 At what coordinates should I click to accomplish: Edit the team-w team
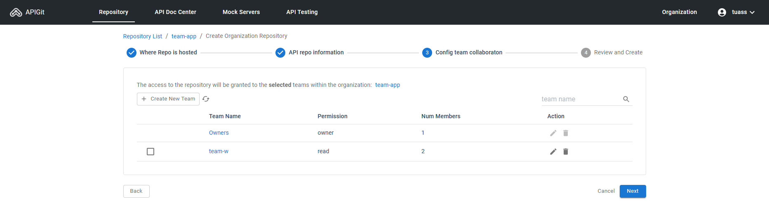pos(553,152)
